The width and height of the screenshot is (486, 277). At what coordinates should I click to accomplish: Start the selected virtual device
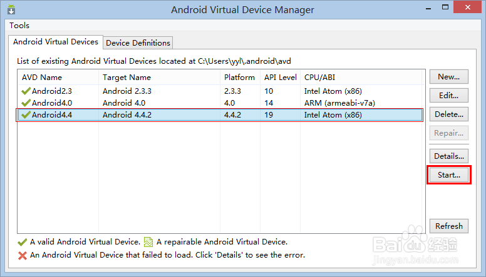pos(448,175)
